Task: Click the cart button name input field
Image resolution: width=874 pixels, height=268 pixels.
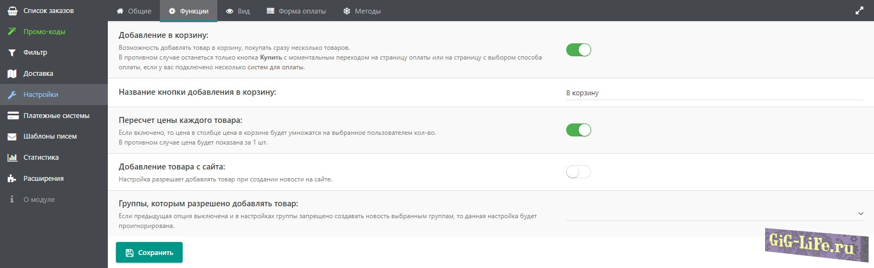Action: [x=714, y=93]
